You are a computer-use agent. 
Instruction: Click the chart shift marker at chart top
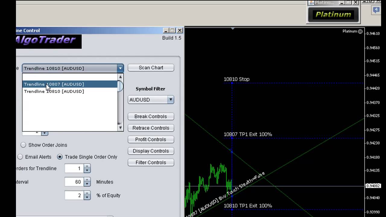233,29
